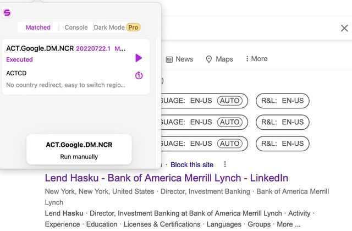Open Lend Hasku LinkedIn result link
The image size is (352, 231).
point(166,178)
